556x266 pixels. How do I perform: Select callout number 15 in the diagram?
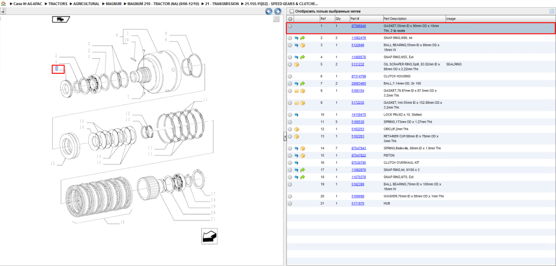(x=52, y=164)
